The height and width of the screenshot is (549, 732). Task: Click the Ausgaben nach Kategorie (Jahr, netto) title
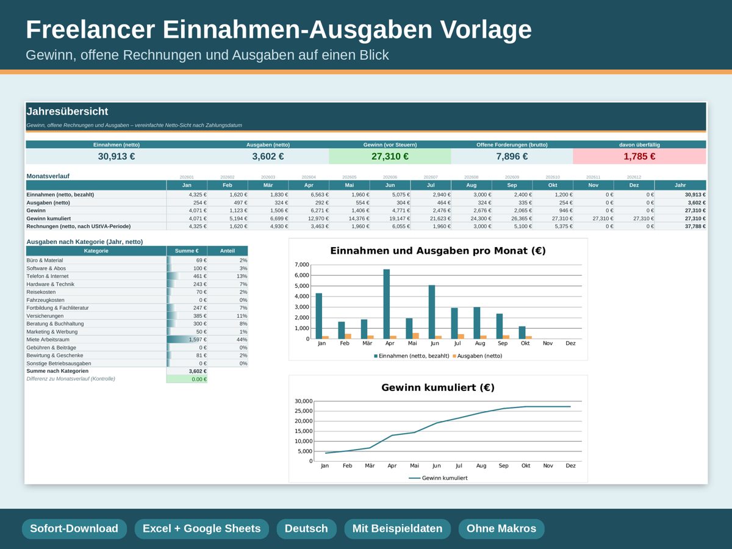coord(85,242)
